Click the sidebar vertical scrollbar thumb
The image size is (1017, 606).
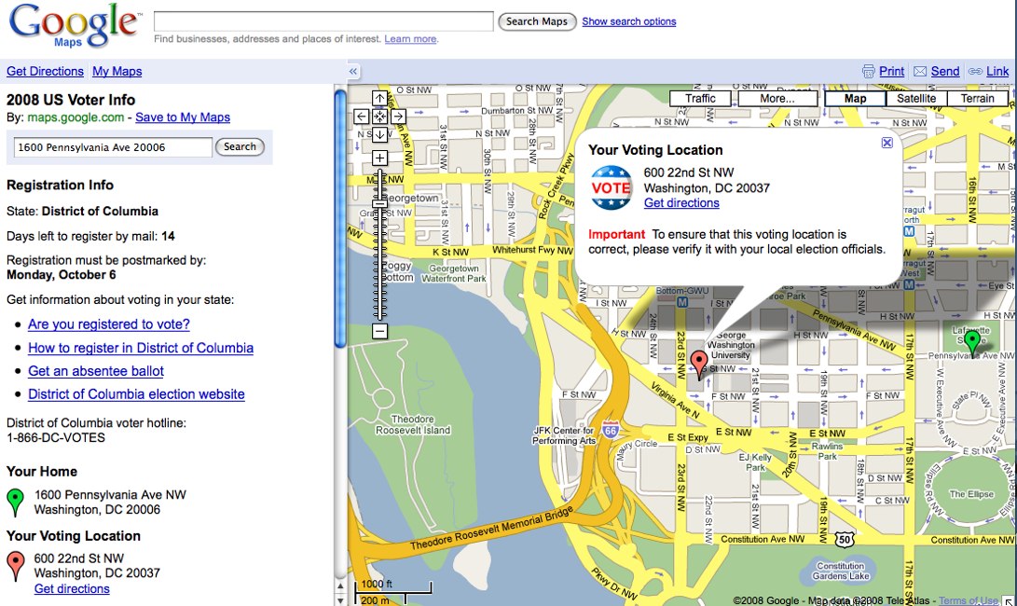[340, 219]
